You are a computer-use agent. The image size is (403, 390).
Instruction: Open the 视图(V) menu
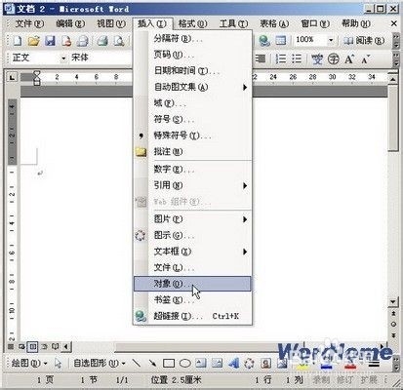(111, 23)
